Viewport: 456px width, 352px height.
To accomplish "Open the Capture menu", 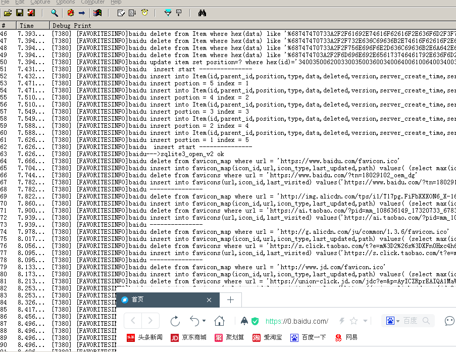I will (40, 2).
